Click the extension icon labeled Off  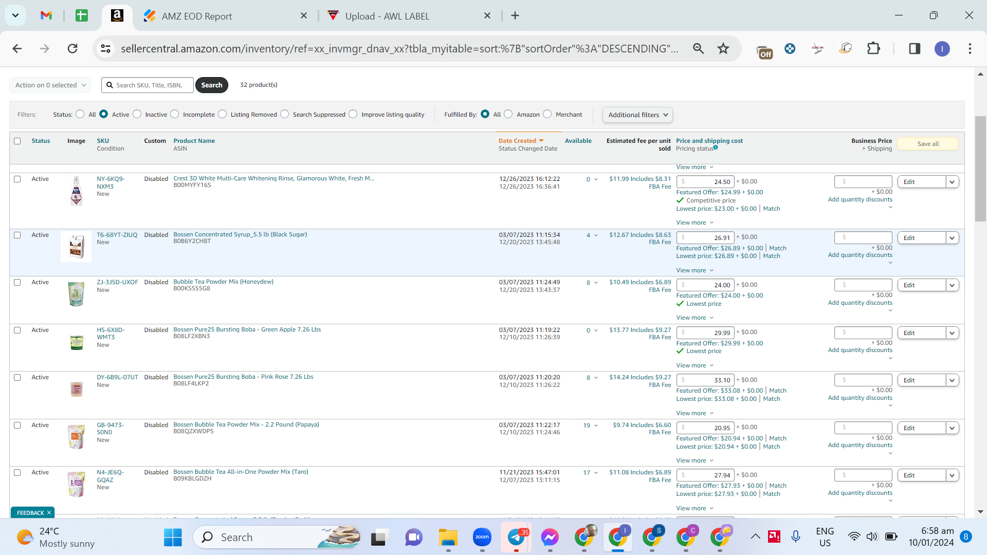coord(764,51)
